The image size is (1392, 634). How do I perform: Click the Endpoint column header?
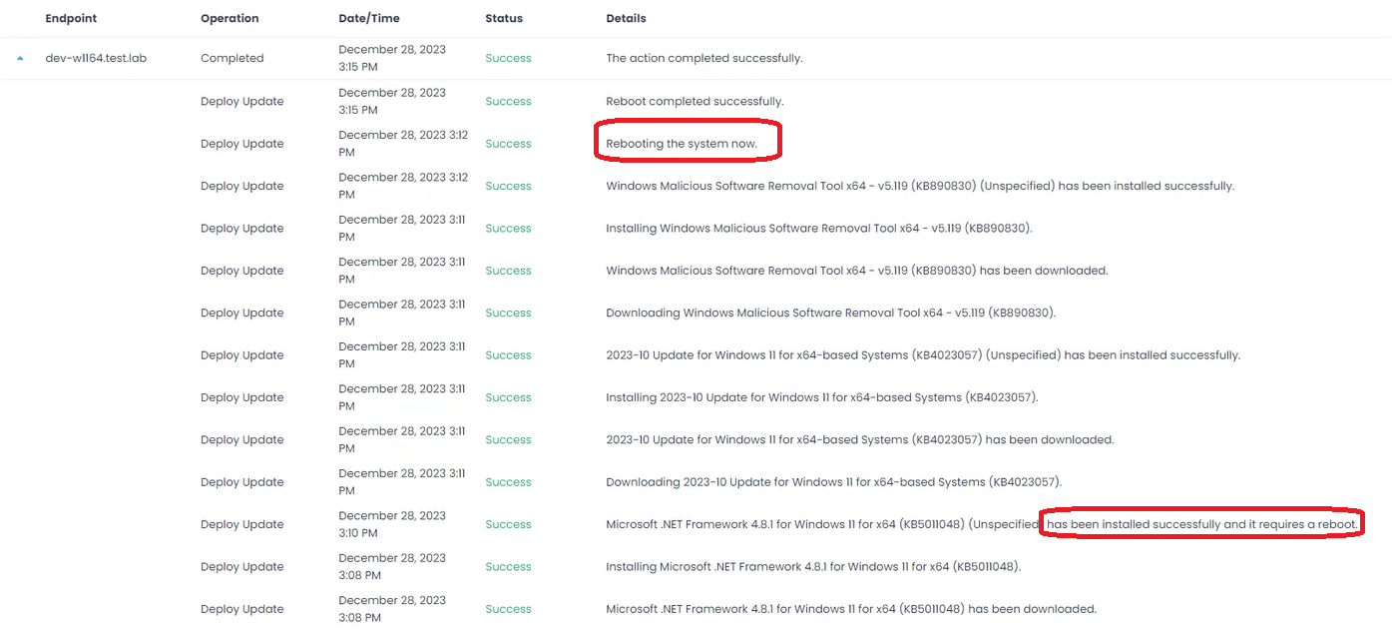71,18
